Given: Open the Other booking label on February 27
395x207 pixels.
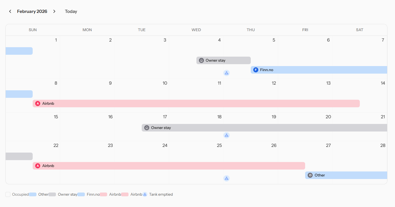Looking at the screenshot, I should coord(320,175).
